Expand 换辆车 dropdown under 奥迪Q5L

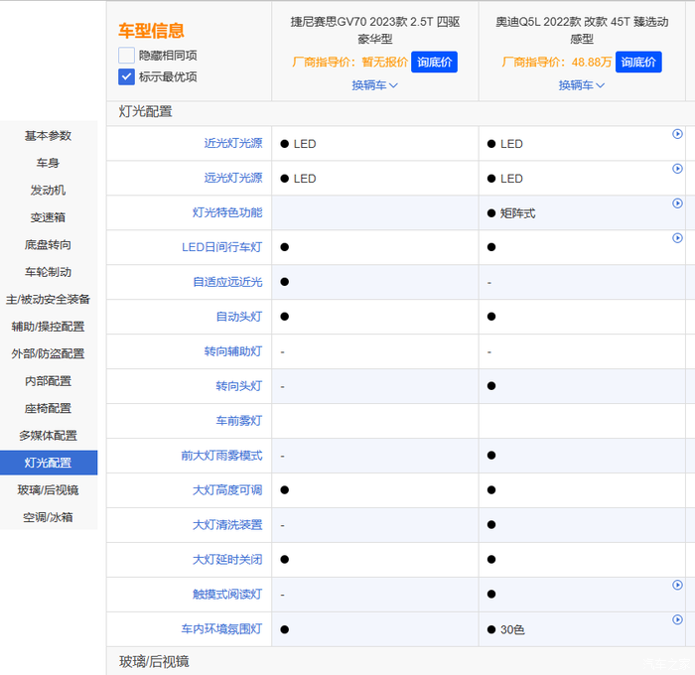[581, 85]
